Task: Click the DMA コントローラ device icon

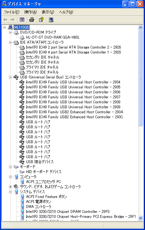Action: coord(22,207)
